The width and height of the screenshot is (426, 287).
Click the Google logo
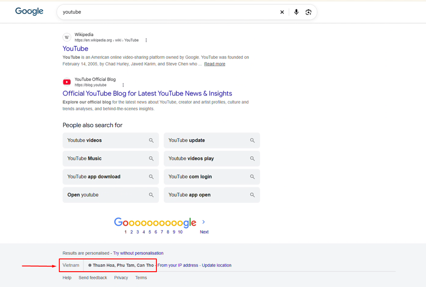tap(29, 11)
